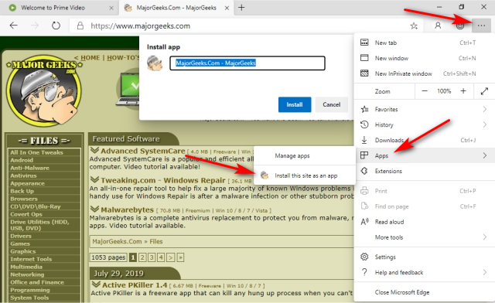The width and height of the screenshot is (495, 303).
Task: Click the full screen expand icon
Action: (x=484, y=91)
